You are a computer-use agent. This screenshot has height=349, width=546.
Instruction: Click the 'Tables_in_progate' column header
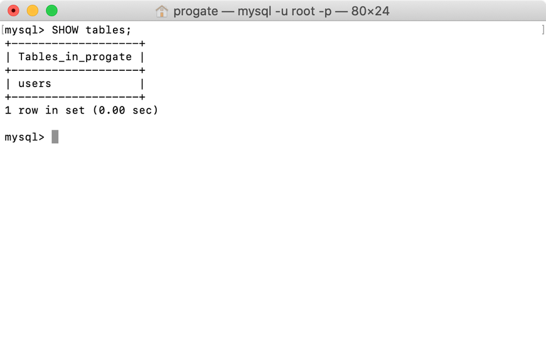[75, 56]
